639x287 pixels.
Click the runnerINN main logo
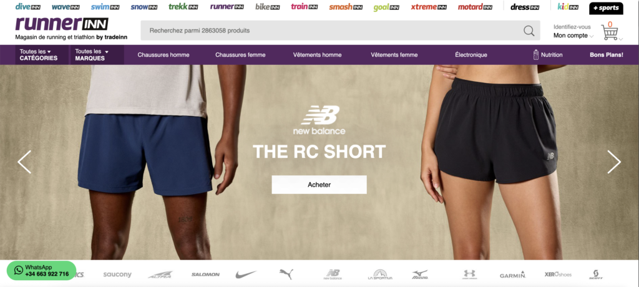click(x=62, y=24)
